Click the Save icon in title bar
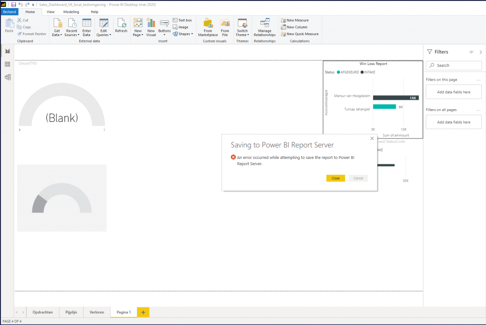486x325 pixels. 13,5
